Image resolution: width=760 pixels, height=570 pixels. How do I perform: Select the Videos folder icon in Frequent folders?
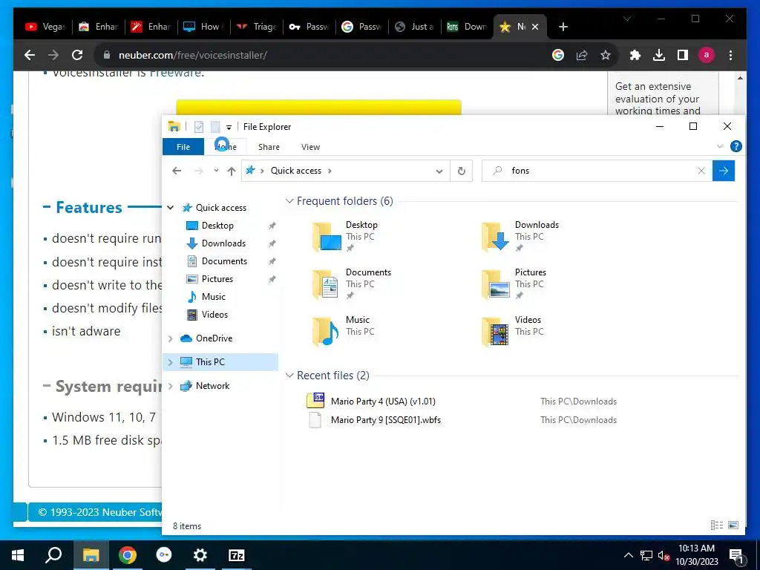pos(495,332)
